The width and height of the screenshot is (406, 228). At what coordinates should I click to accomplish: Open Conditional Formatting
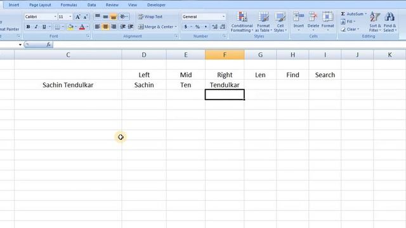(x=242, y=22)
